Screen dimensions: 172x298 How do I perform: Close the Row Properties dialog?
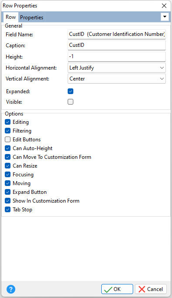point(164,6)
